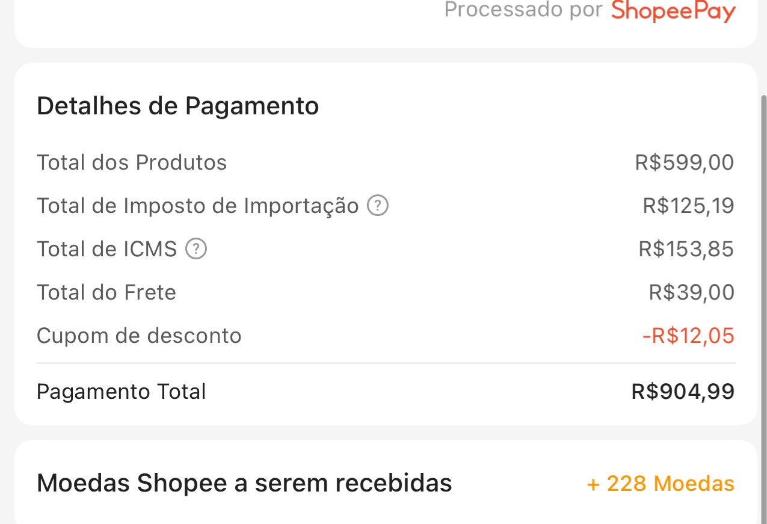
Task: Select the bold R$904,99 total amount
Action: 683,392
